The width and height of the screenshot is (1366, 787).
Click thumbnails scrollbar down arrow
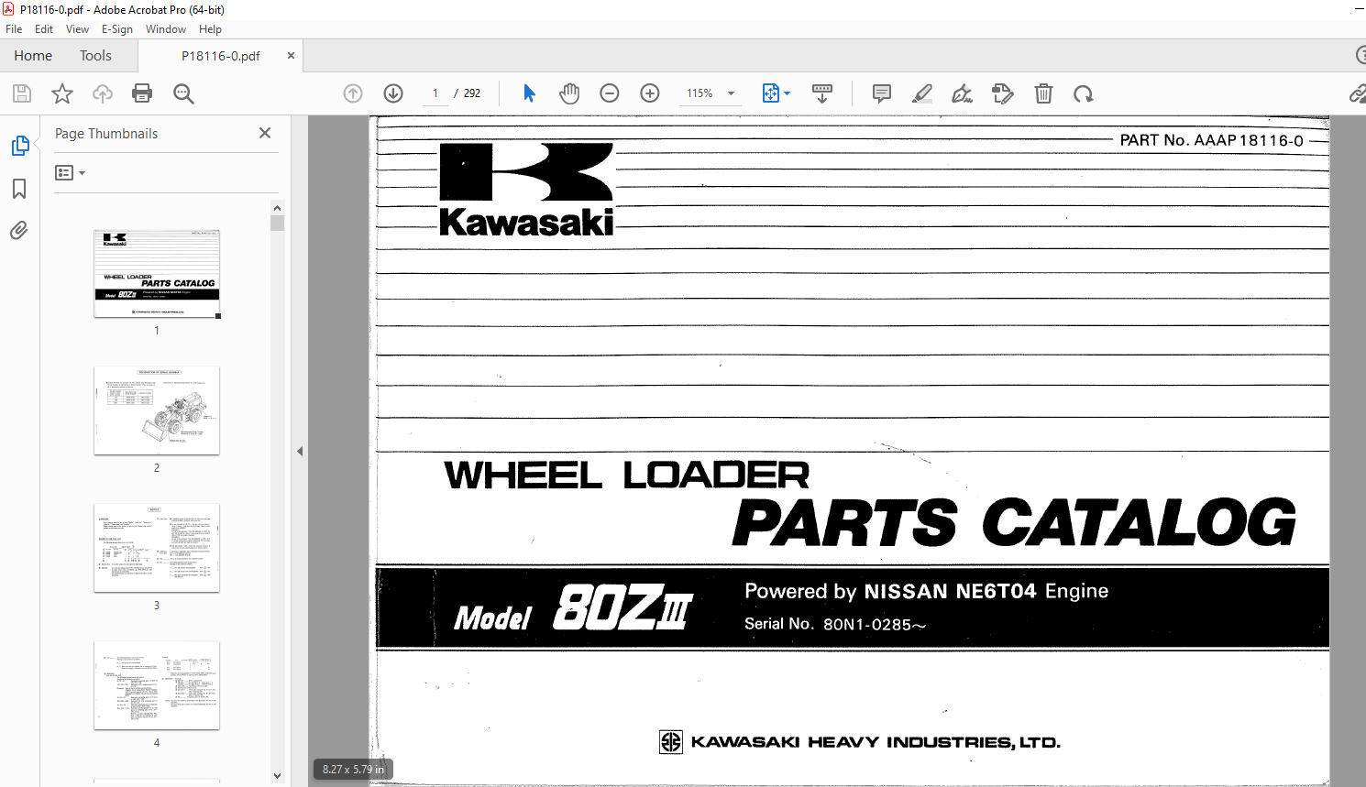pyautogui.click(x=277, y=776)
